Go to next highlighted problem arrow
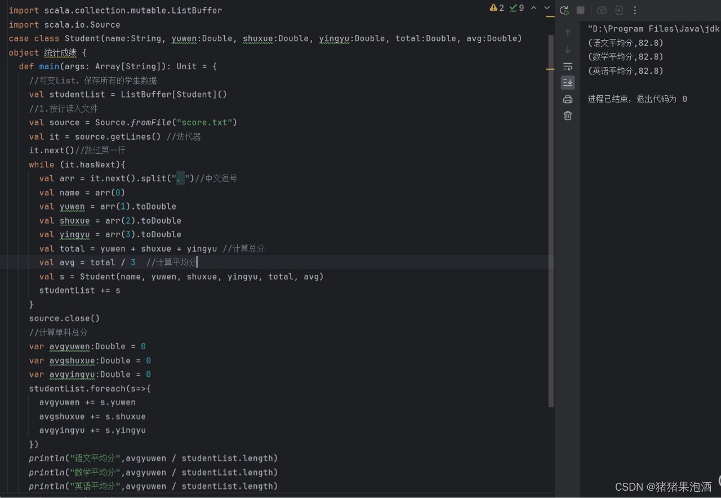 [x=547, y=8]
